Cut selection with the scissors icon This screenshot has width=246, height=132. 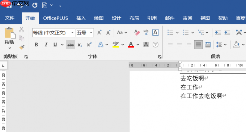[21, 29]
